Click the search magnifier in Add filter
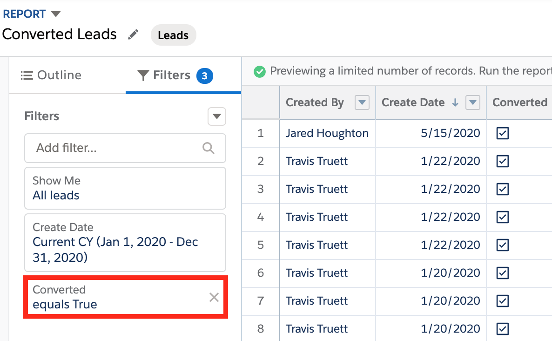Viewport: 552px width, 341px height. click(x=209, y=148)
